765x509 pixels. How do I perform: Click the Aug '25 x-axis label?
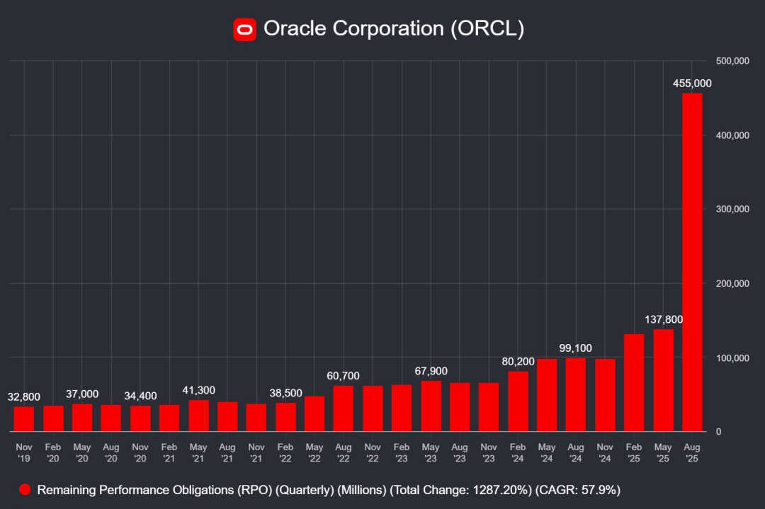coord(692,452)
